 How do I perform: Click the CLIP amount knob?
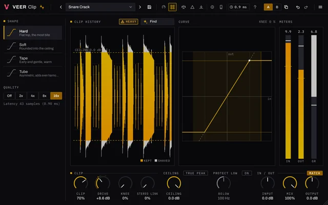tap(81, 183)
